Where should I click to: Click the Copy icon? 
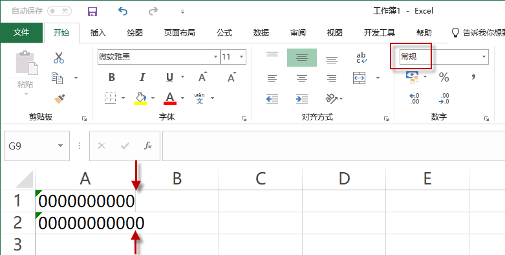58,78
